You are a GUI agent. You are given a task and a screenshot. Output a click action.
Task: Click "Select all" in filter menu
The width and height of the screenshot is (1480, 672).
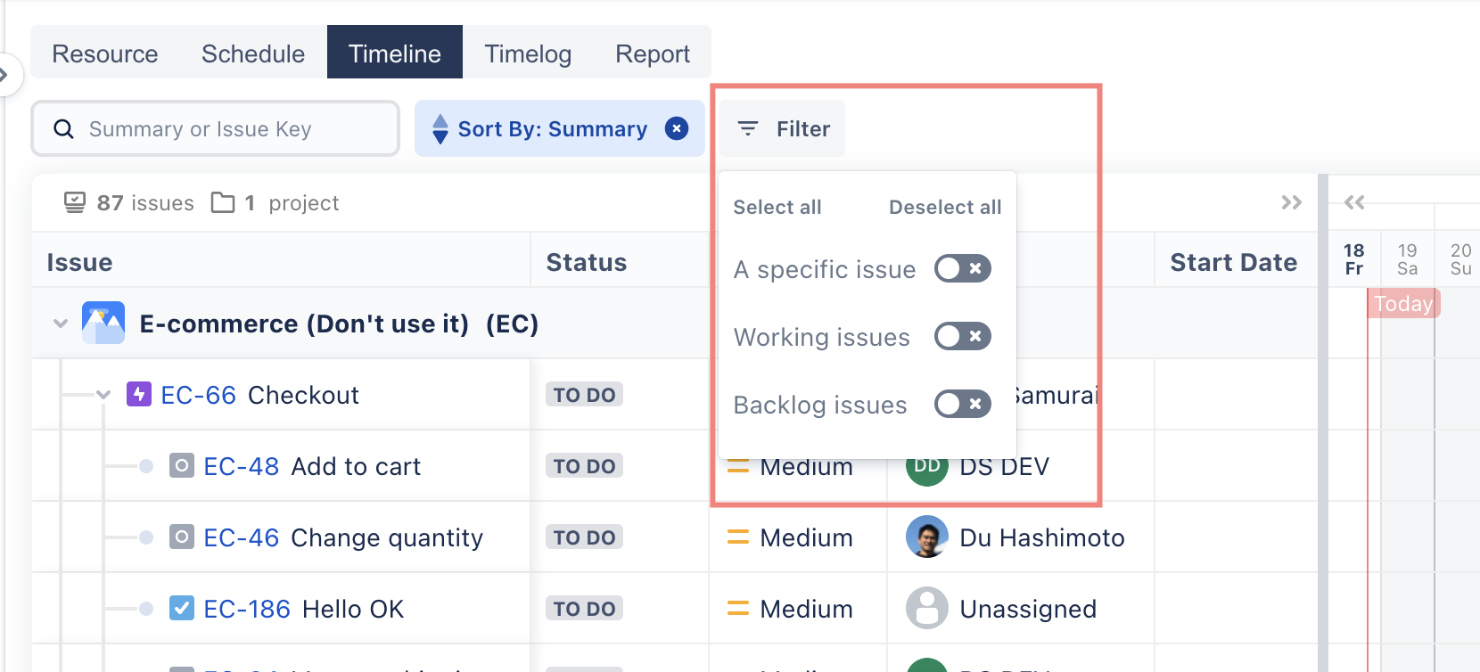coord(777,207)
